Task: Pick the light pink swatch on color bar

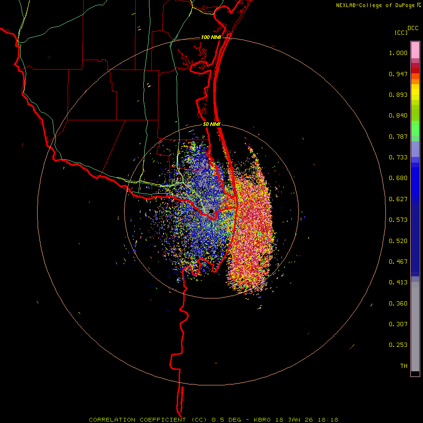Action: [415, 50]
